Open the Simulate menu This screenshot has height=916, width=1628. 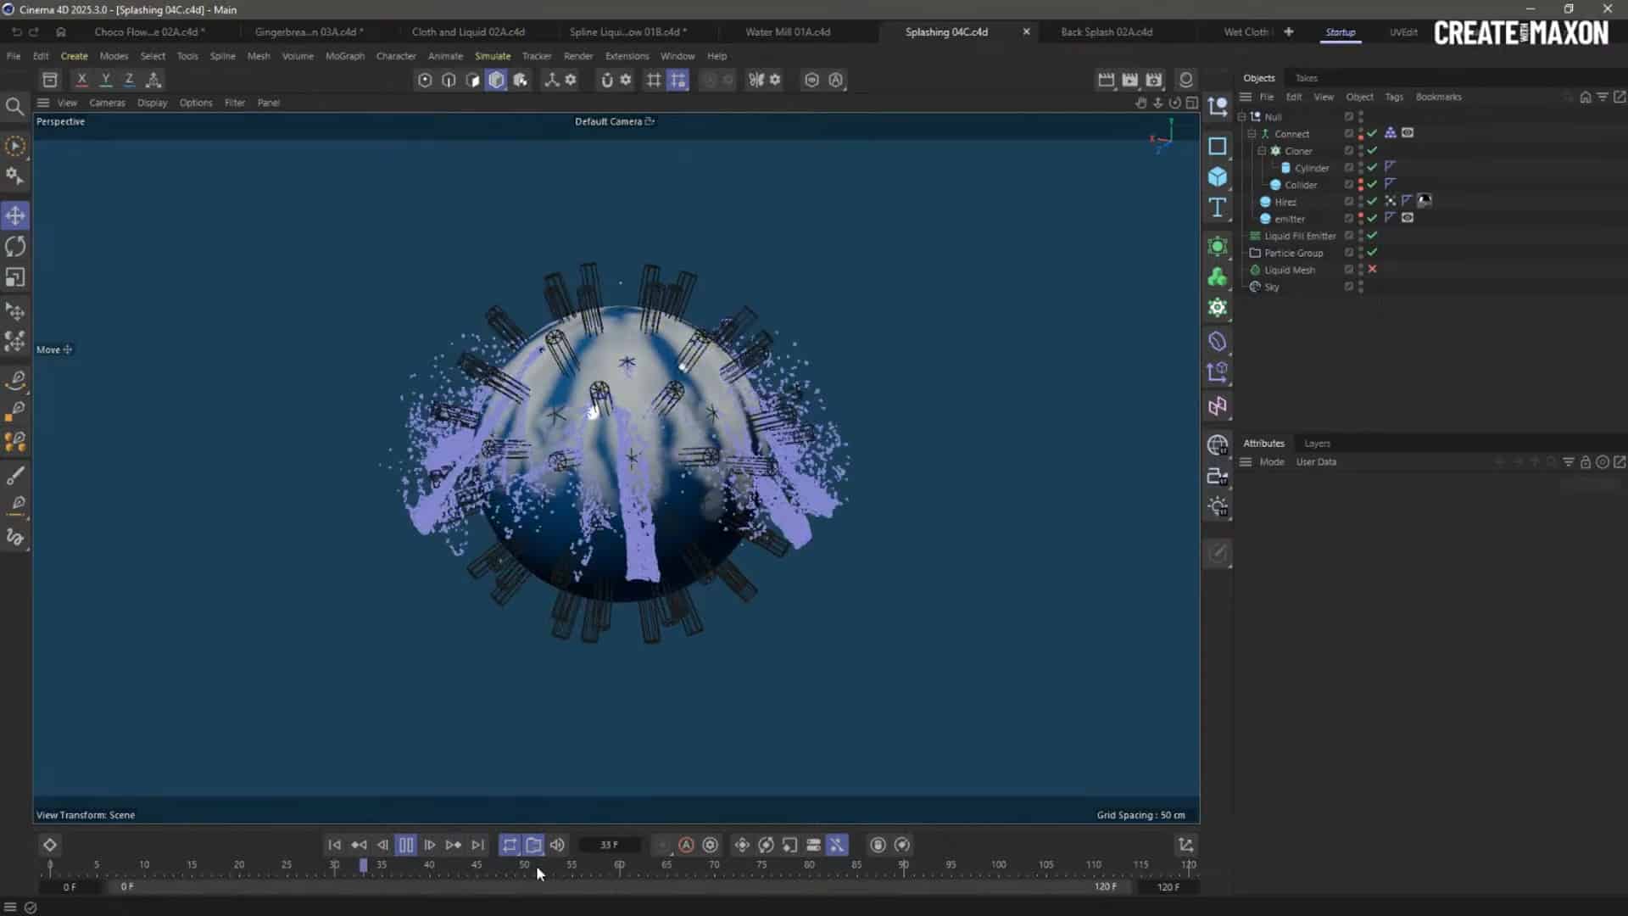coord(493,56)
